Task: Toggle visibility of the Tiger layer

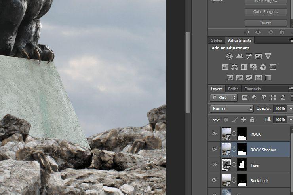Action: [214, 165]
